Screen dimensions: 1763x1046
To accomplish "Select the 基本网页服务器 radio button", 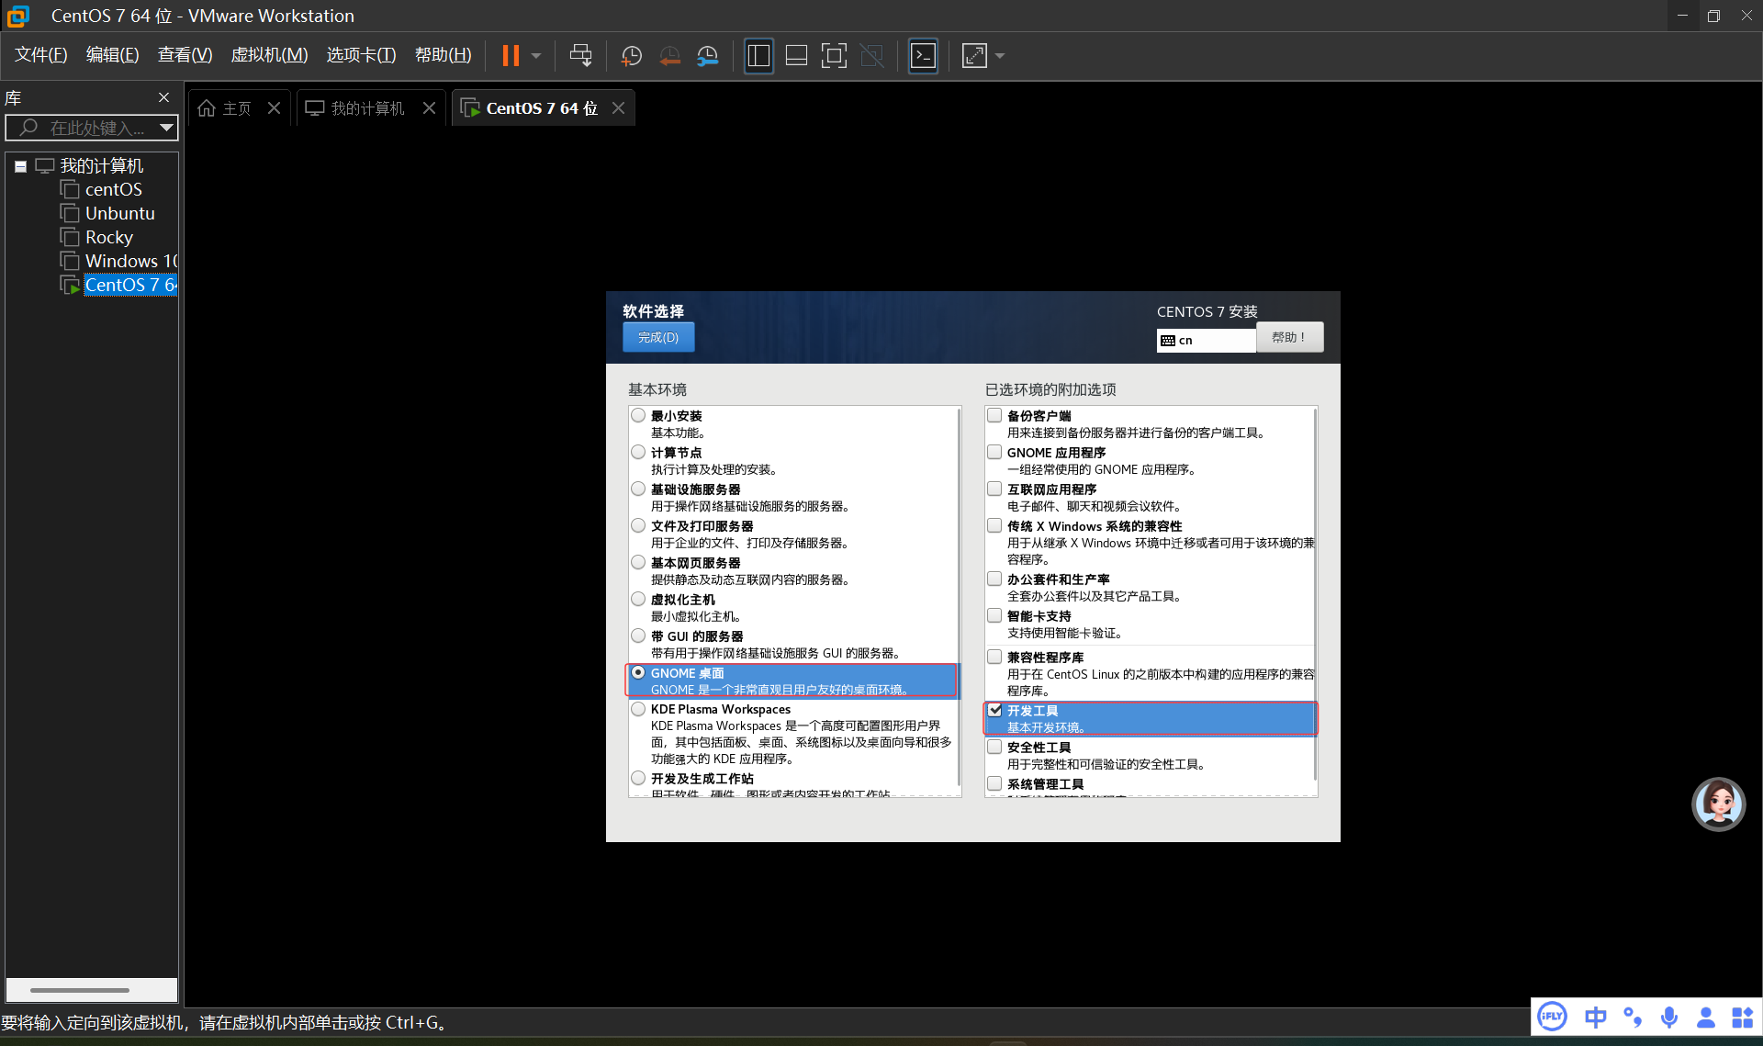I will click(x=639, y=563).
